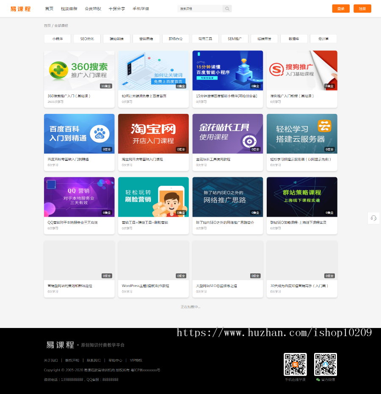Image resolution: width=381 pixels, height=394 pixels.
Task: Click title 营销型网站的策划和群站定位
Action: [70, 286]
